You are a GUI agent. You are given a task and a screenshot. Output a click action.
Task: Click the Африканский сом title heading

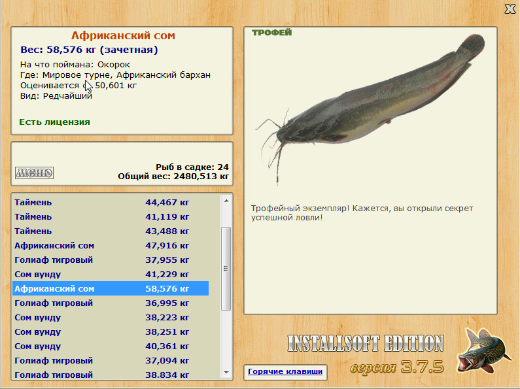pos(123,35)
